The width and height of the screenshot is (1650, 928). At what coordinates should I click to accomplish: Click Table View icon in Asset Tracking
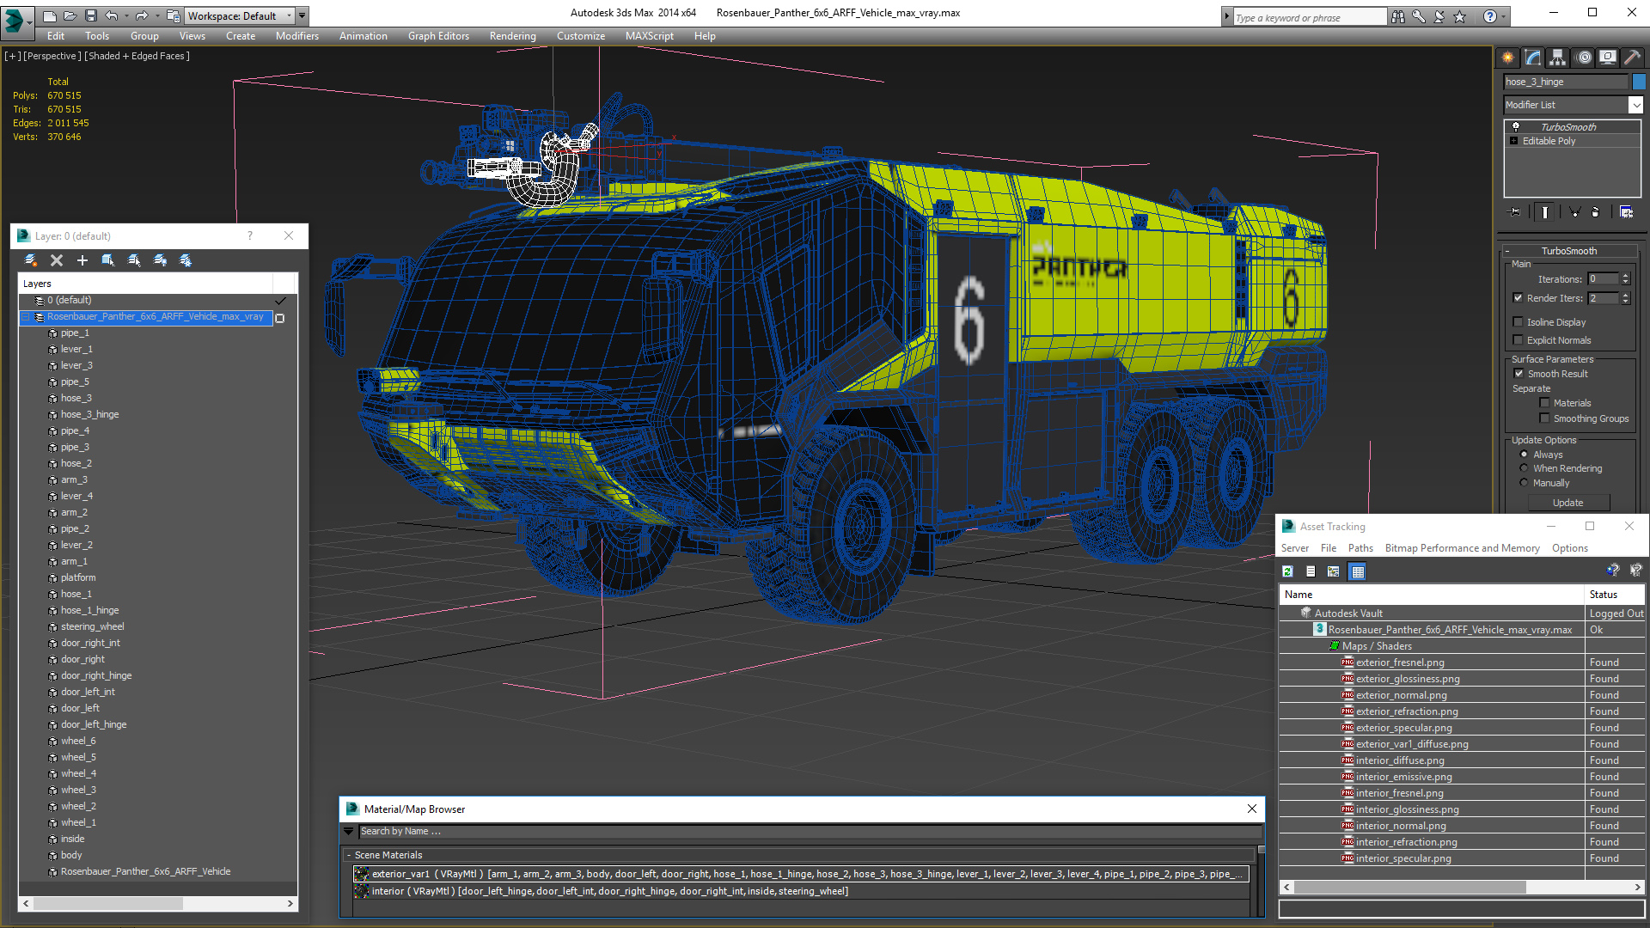(x=1357, y=571)
